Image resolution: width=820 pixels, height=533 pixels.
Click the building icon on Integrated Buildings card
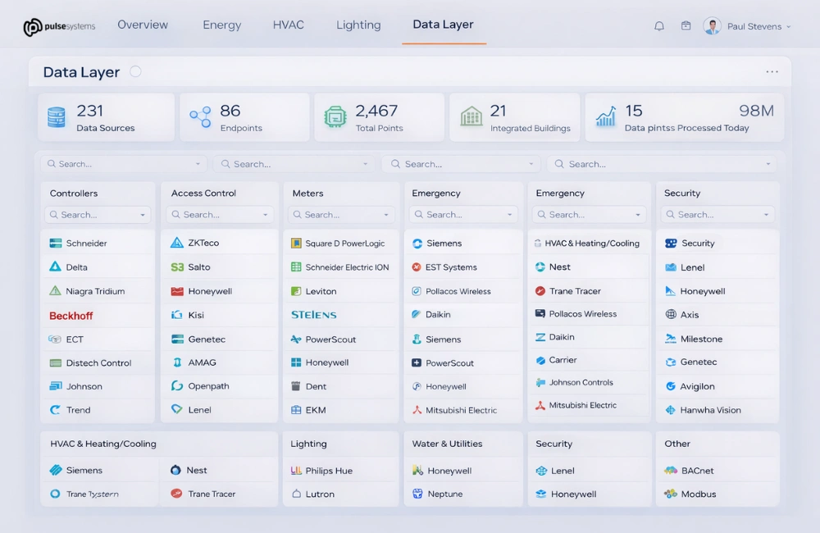coord(471,116)
